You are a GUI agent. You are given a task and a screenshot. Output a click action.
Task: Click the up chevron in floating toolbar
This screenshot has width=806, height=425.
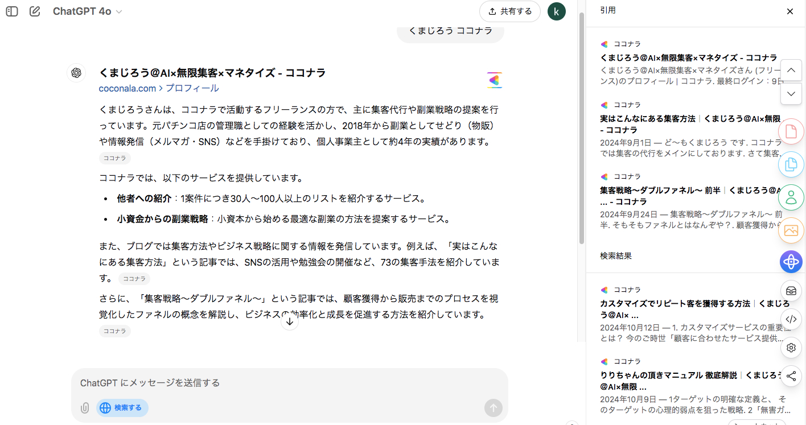pos(791,71)
